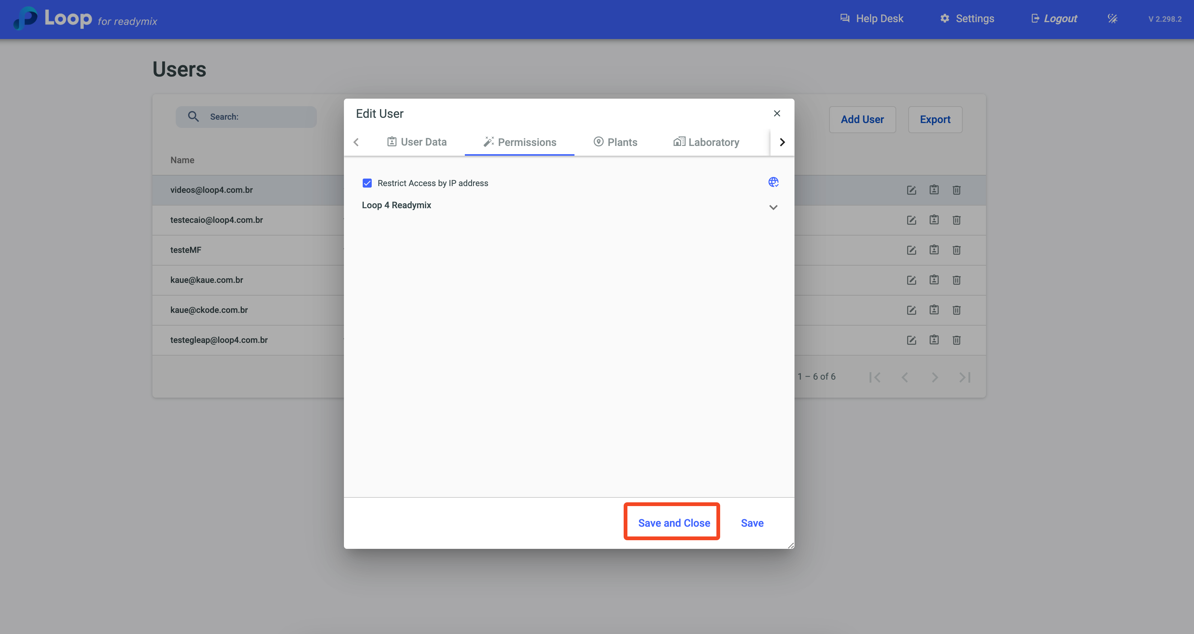
Task: Click the Save button
Action: tap(752, 523)
